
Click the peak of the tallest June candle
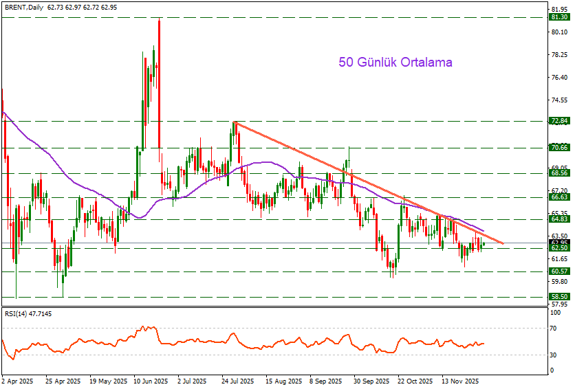pos(159,19)
